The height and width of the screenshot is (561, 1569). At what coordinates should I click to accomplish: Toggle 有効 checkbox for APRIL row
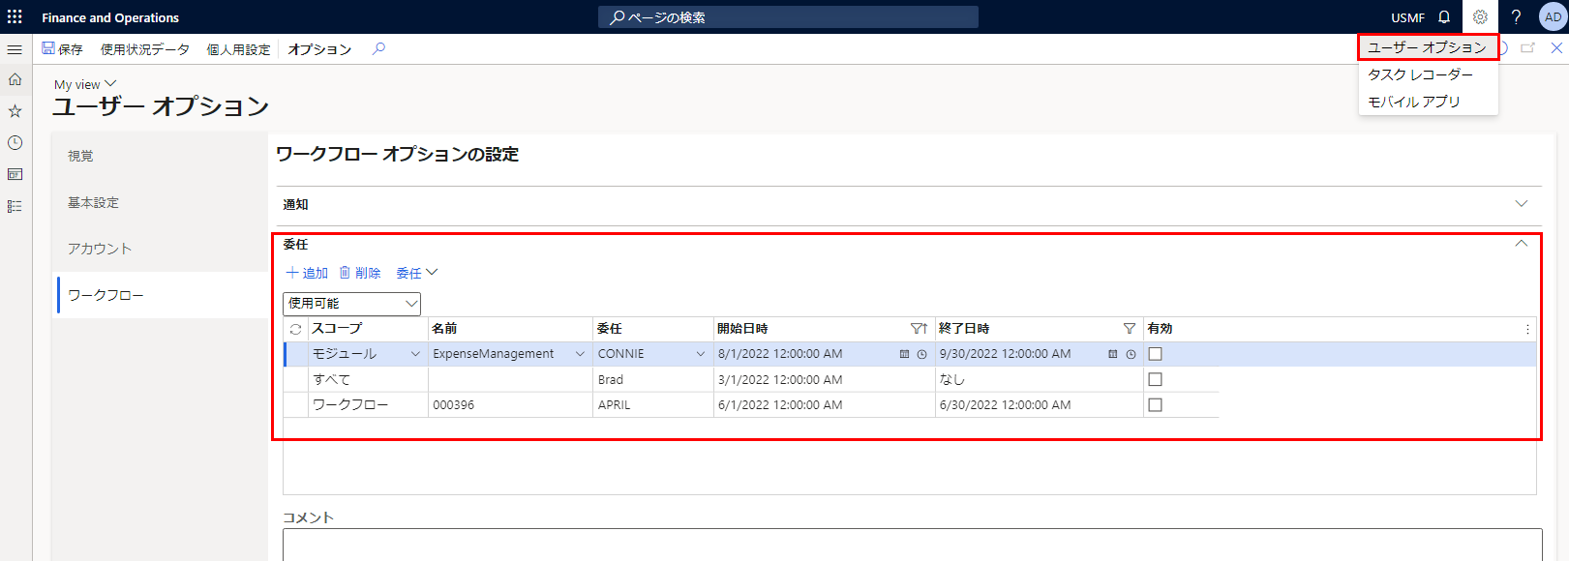click(1155, 405)
